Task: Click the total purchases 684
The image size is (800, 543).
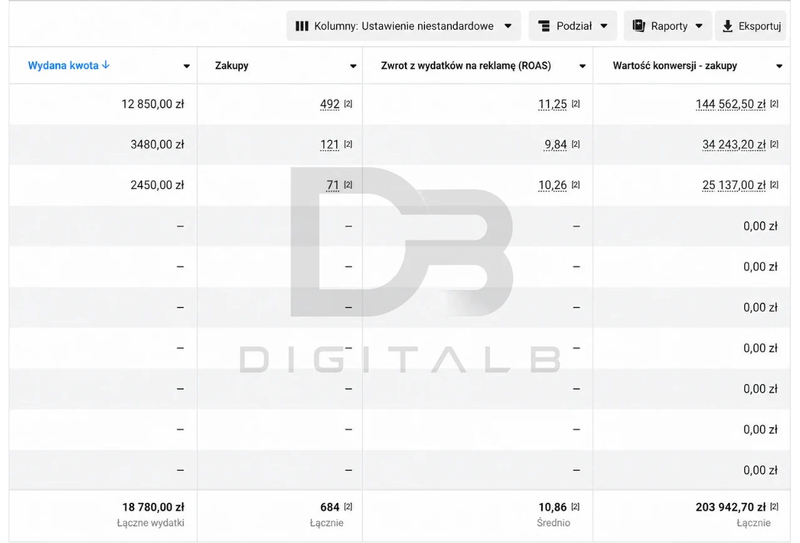Action: 330,507
